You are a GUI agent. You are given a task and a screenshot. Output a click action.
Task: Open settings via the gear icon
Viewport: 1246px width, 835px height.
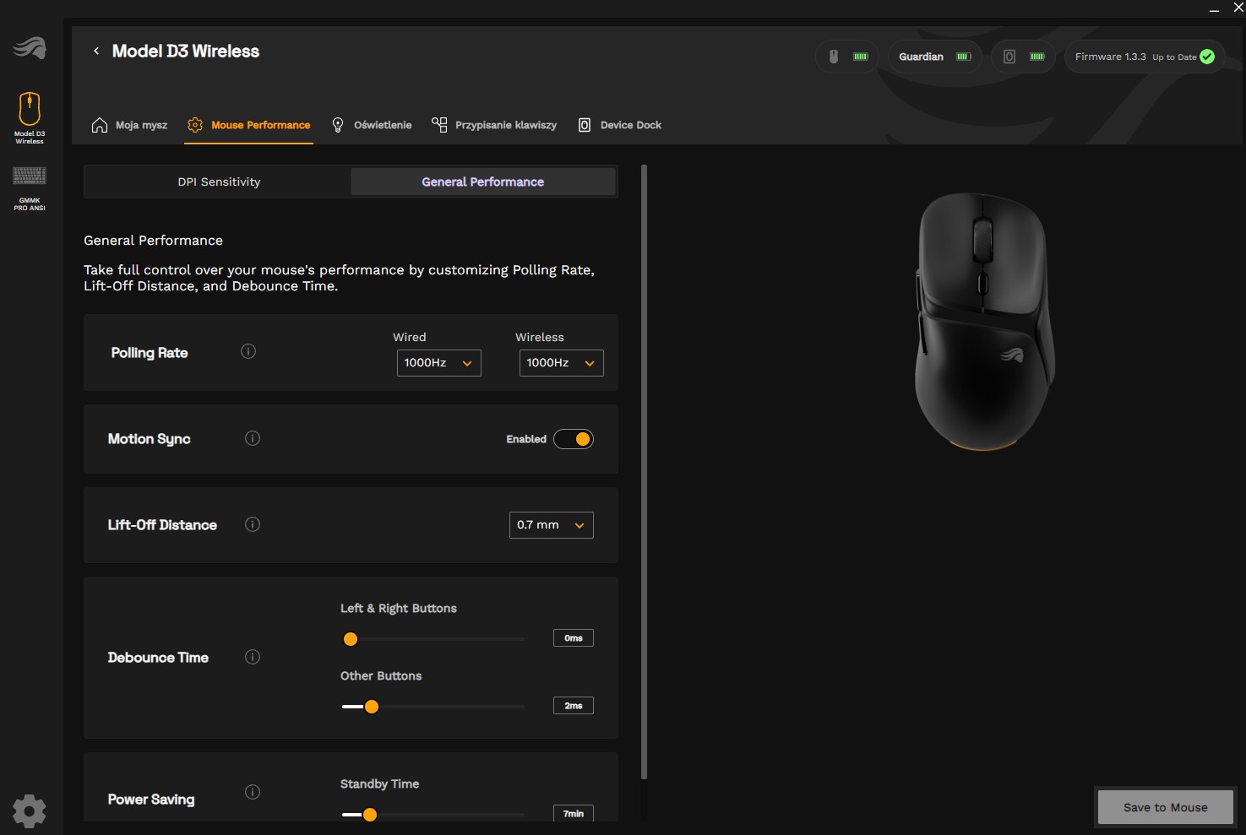[30, 811]
